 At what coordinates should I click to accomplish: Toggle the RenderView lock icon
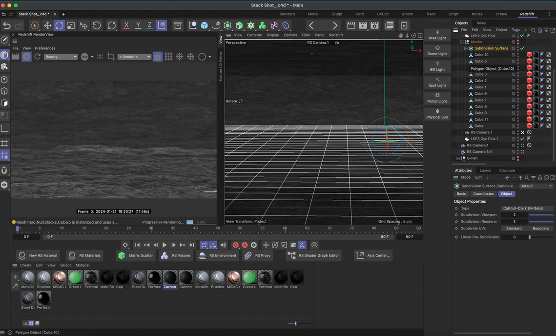[x=158, y=57]
